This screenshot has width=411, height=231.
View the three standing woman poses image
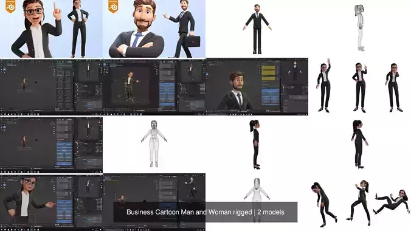[x=360, y=87]
